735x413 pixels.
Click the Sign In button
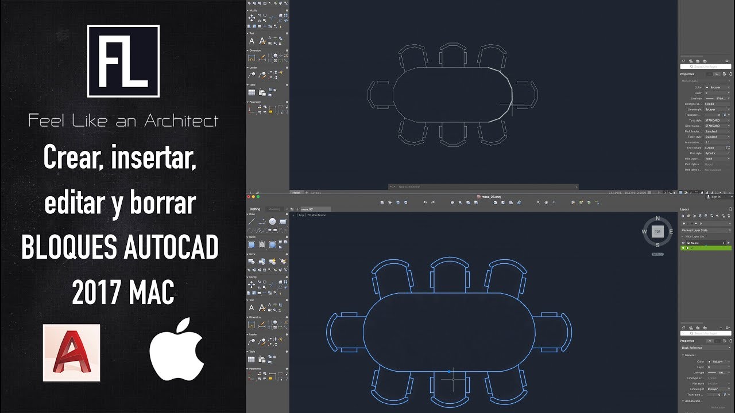[714, 197]
